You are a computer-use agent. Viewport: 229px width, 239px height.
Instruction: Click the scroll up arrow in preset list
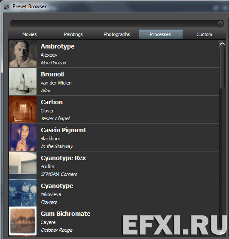[222, 44]
